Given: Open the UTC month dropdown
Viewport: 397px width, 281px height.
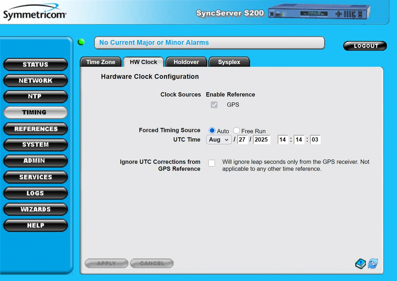Looking at the screenshot, I should click(x=219, y=140).
